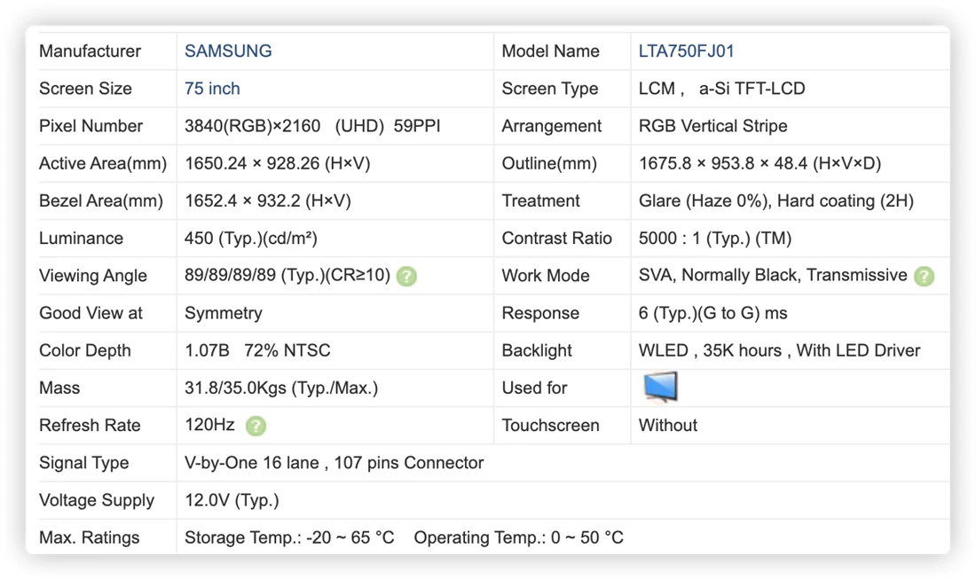This screenshot has height=580, width=976.
Task: Click the Touchscreen Without value
Action: pyautogui.click(x=667, y=426)
